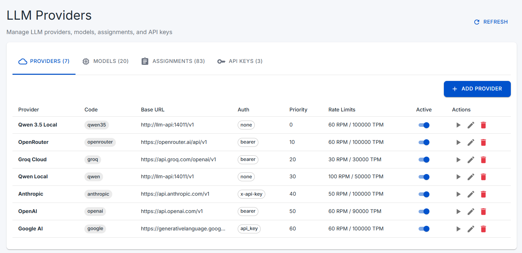Test the Qwen Local provider
This screenshot has height=253, width=522.
tap(458, 177)
